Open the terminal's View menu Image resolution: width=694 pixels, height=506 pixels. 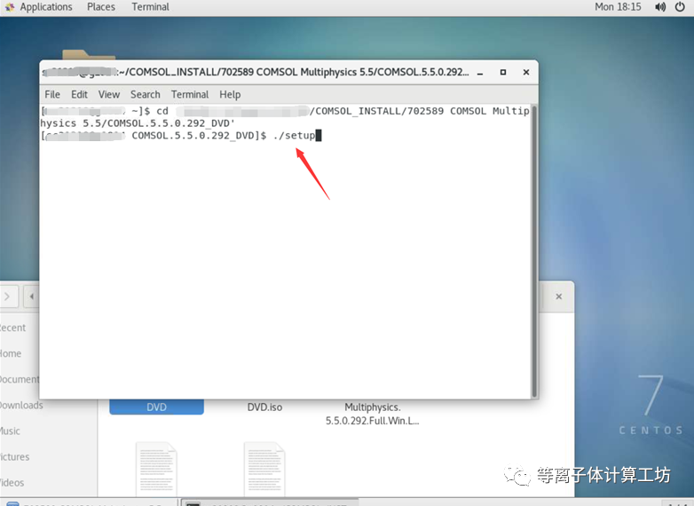pyautogui.click(x=109, y=94)
